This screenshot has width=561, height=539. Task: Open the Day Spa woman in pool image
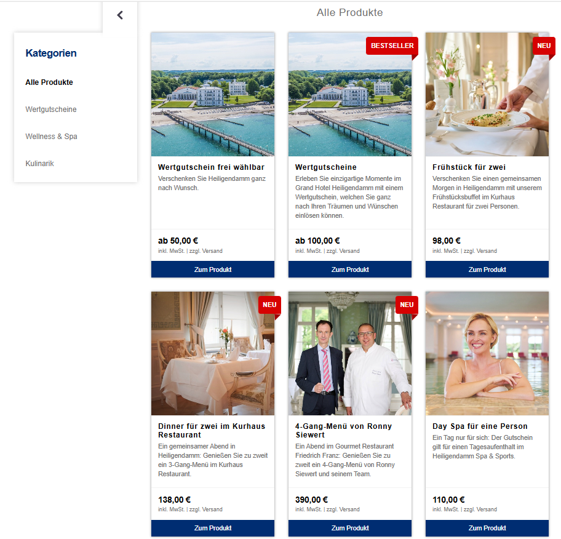(487, 354)
